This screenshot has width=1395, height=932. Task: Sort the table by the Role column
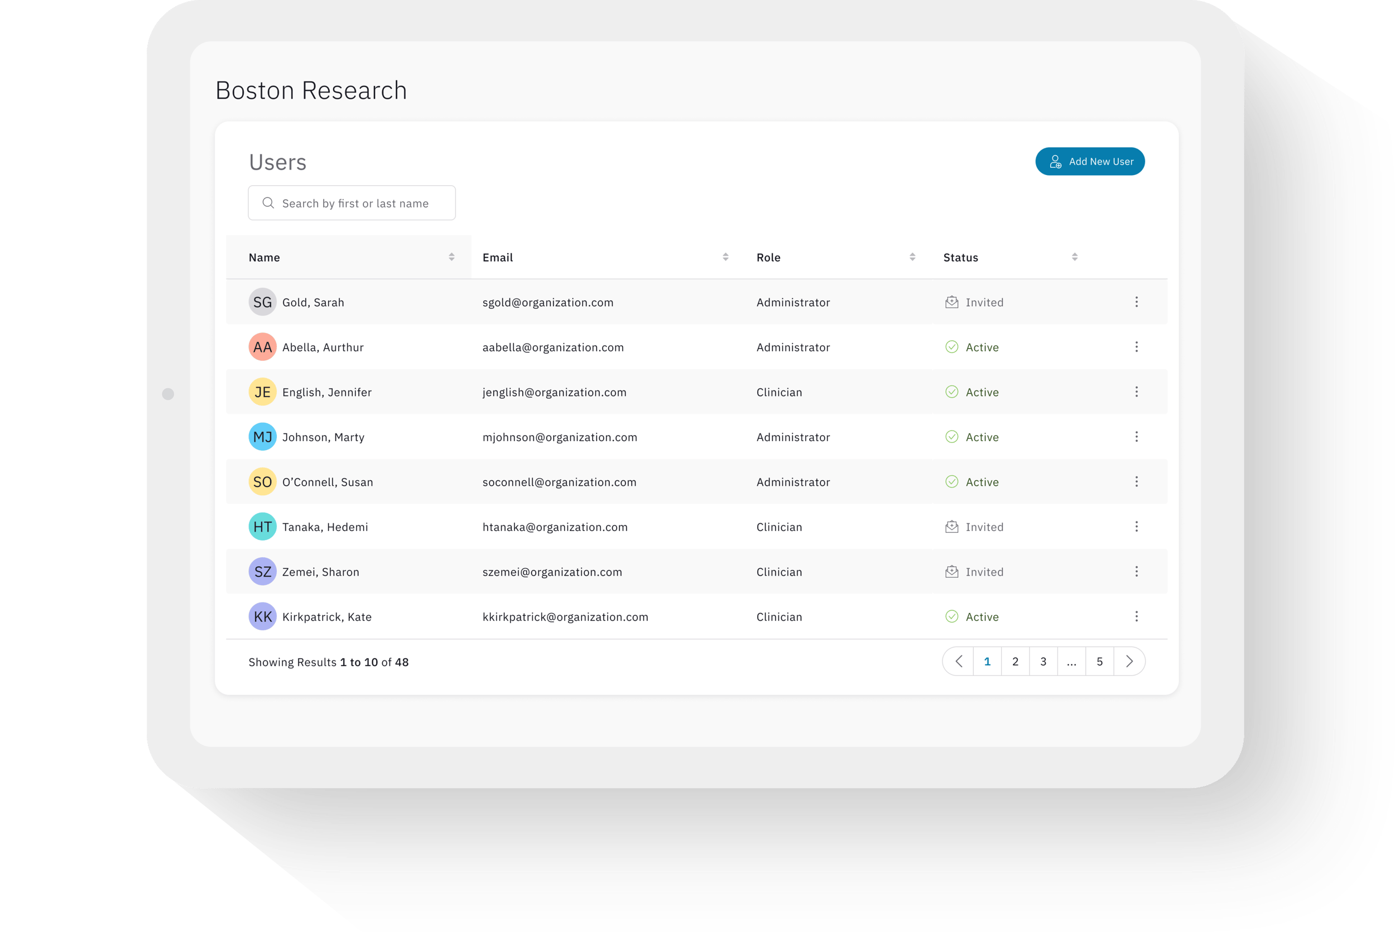click(x=912, y=257)
